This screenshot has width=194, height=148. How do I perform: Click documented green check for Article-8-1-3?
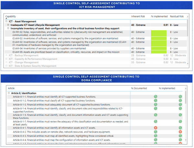coord(156,105)
